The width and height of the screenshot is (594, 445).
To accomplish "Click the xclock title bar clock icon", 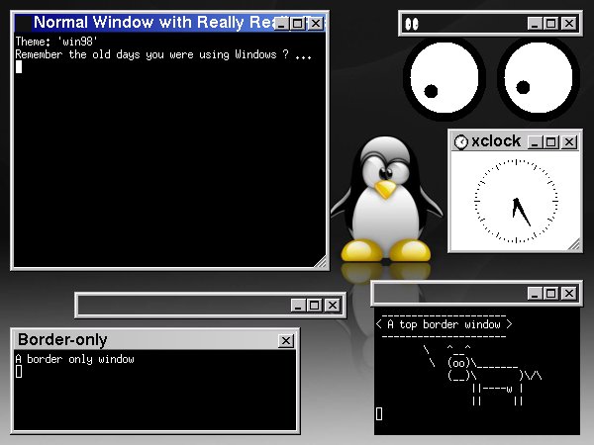I will click(461, 142).
